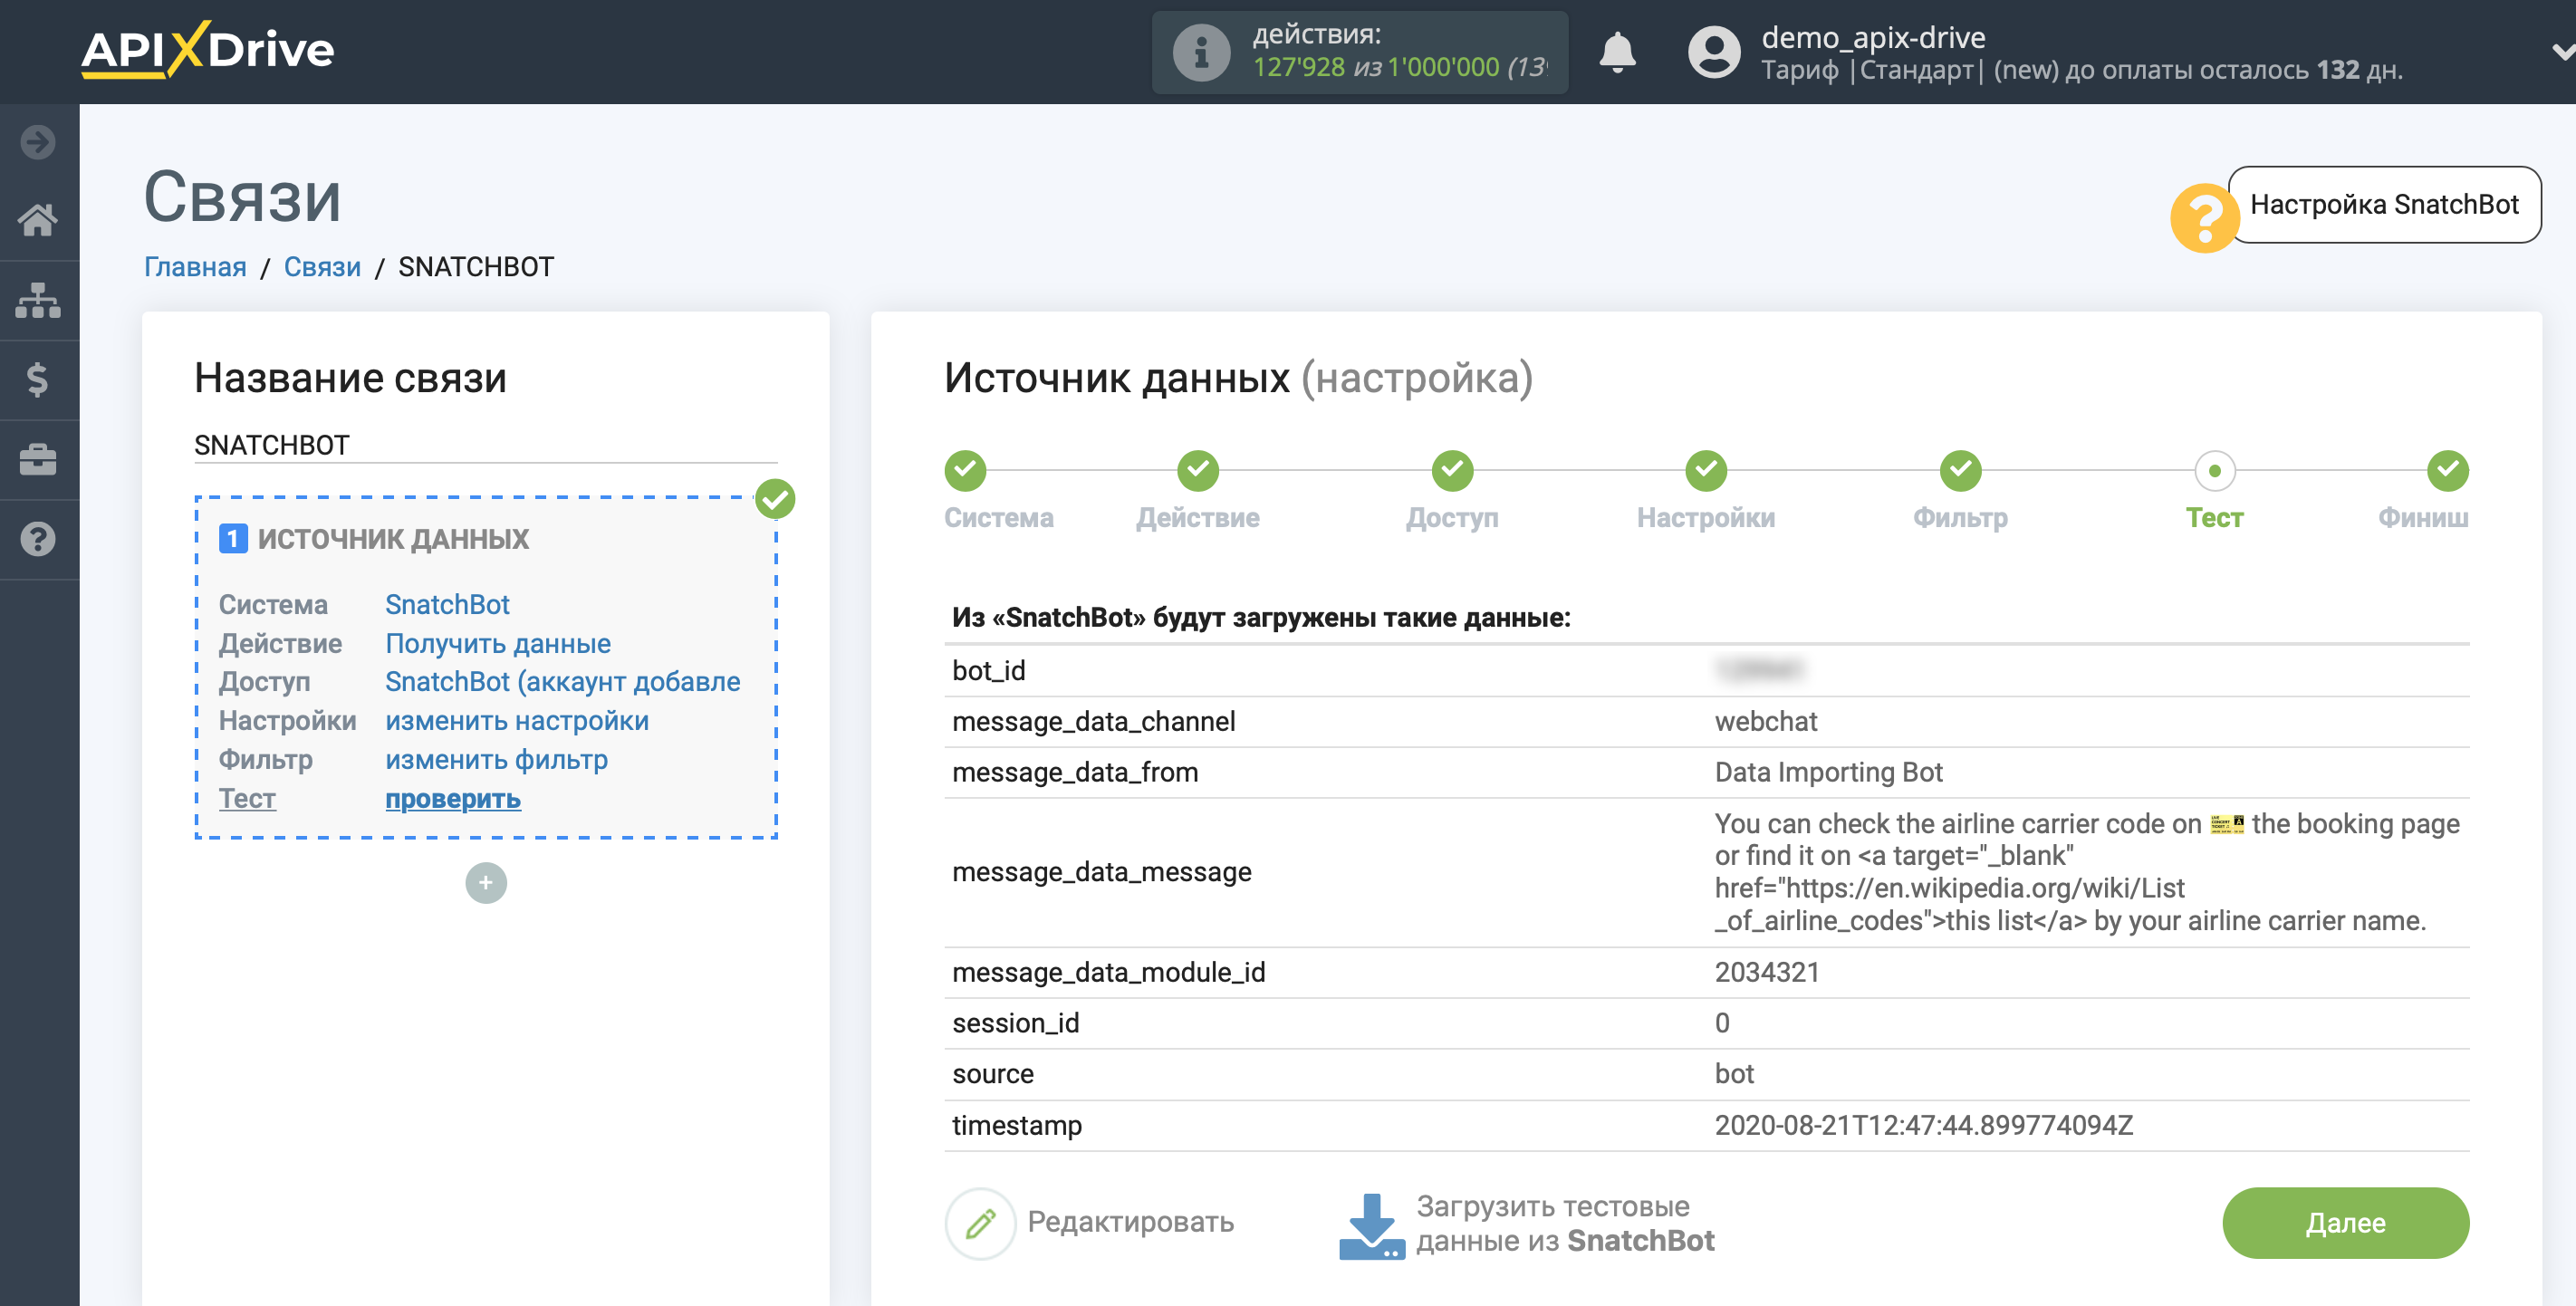Click the message text containing airline codes
The width and height of the screenshot is (2576, 1306).
[x=2086, y=872]
